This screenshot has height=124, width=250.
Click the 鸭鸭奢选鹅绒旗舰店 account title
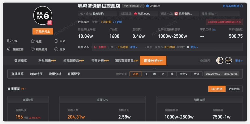(99, 6)
